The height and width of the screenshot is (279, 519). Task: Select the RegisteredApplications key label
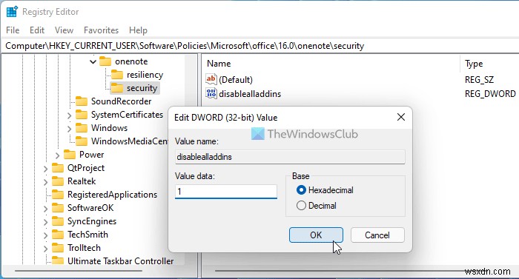(x=112, y=195)
